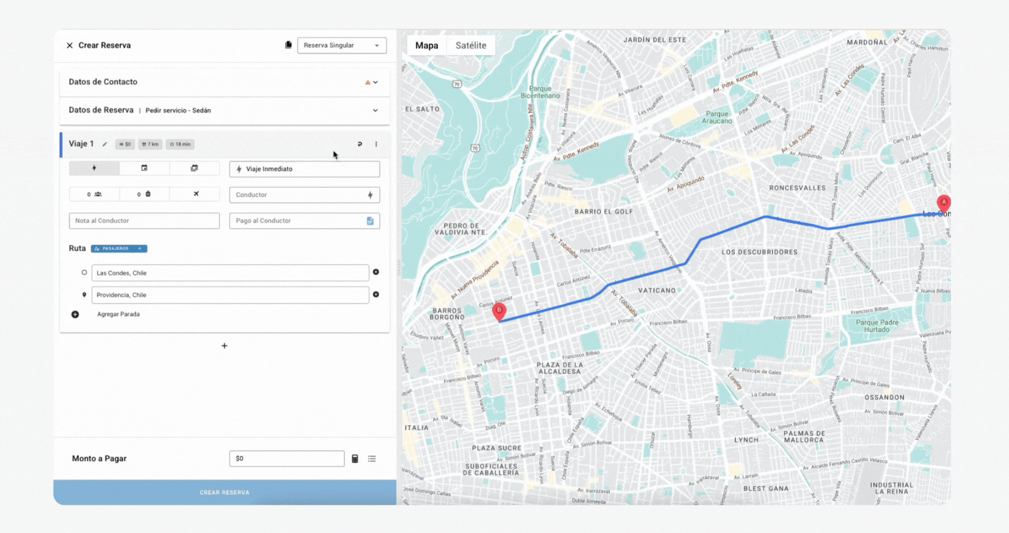Click the destination pin icon beside Providencia

coord(84,295)
